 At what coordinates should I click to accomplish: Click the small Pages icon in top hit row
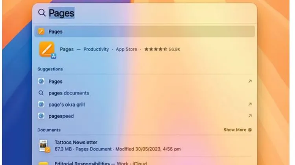pos(41,31)
